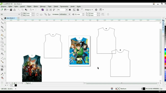Screen dimensions: 166x93
Task: Open the Options gear icon
Action: pos(96,10)
